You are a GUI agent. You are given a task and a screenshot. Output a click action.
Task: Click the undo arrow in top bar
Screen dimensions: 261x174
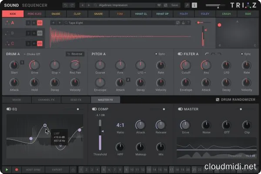coord(65,5)
